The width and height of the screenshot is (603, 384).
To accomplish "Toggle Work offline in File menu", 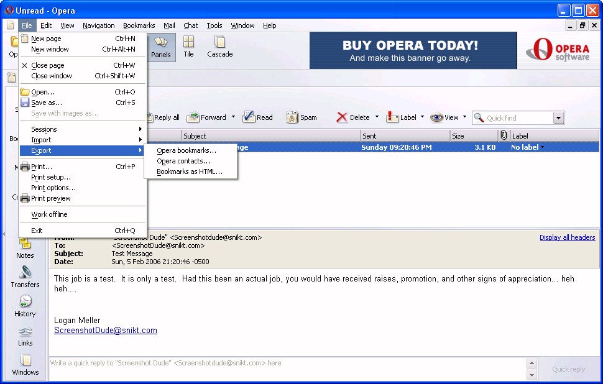I will [x=49, y=214].
